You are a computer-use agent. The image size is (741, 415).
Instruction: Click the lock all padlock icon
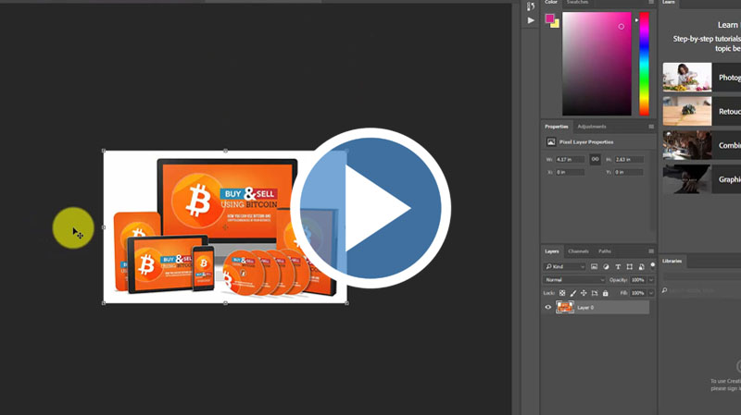tap(606, 293)
